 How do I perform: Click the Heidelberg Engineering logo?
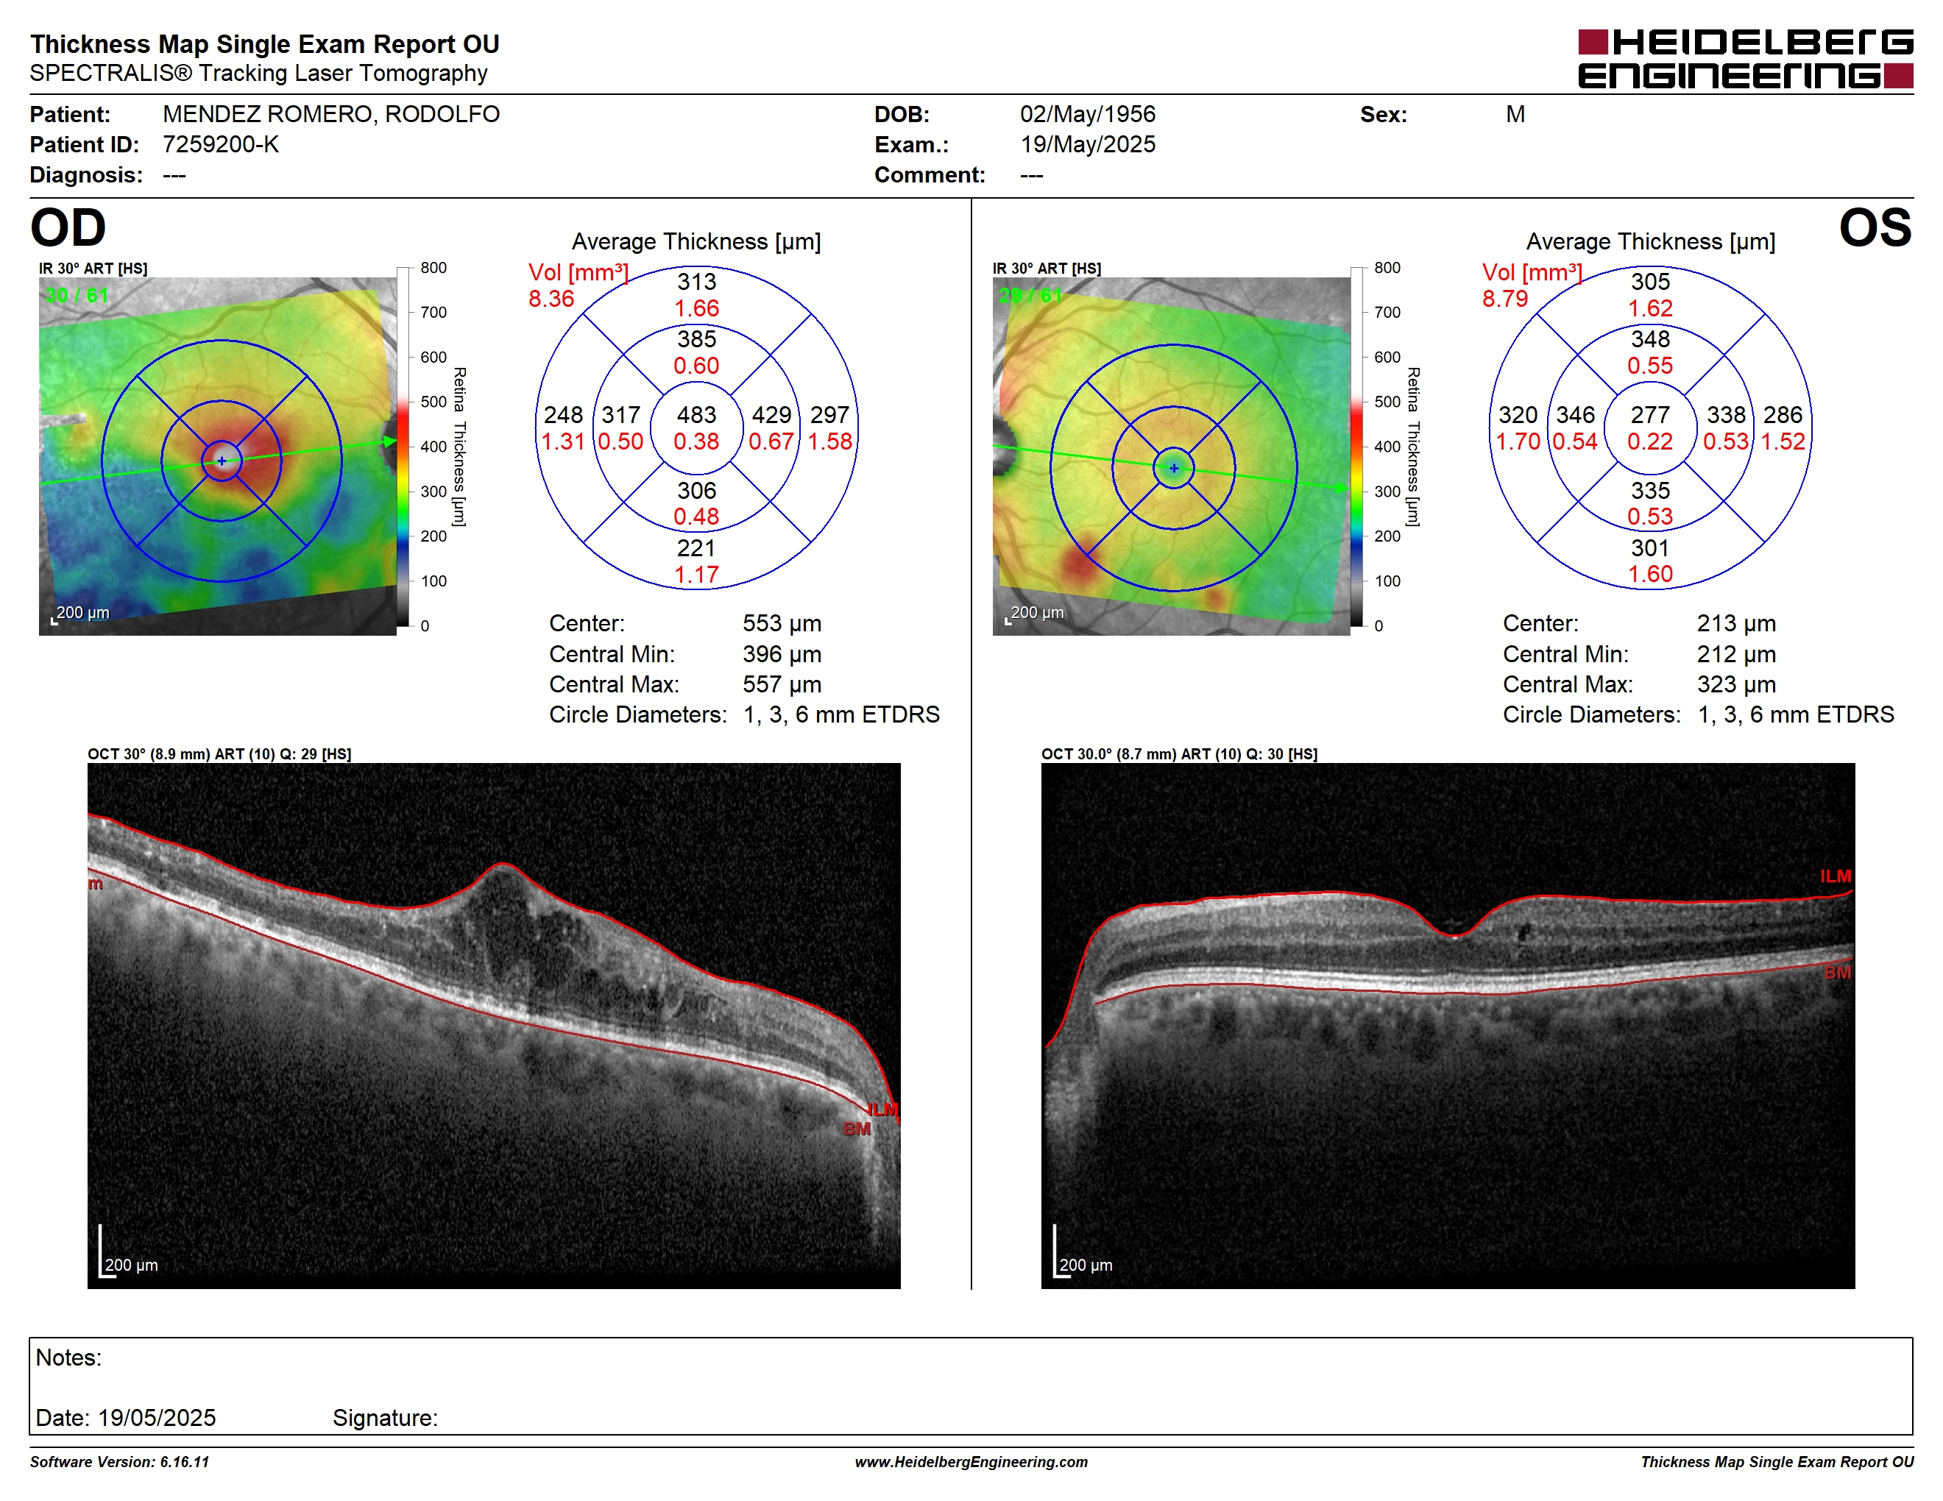pyautogui.click(x=1744, y=59)
